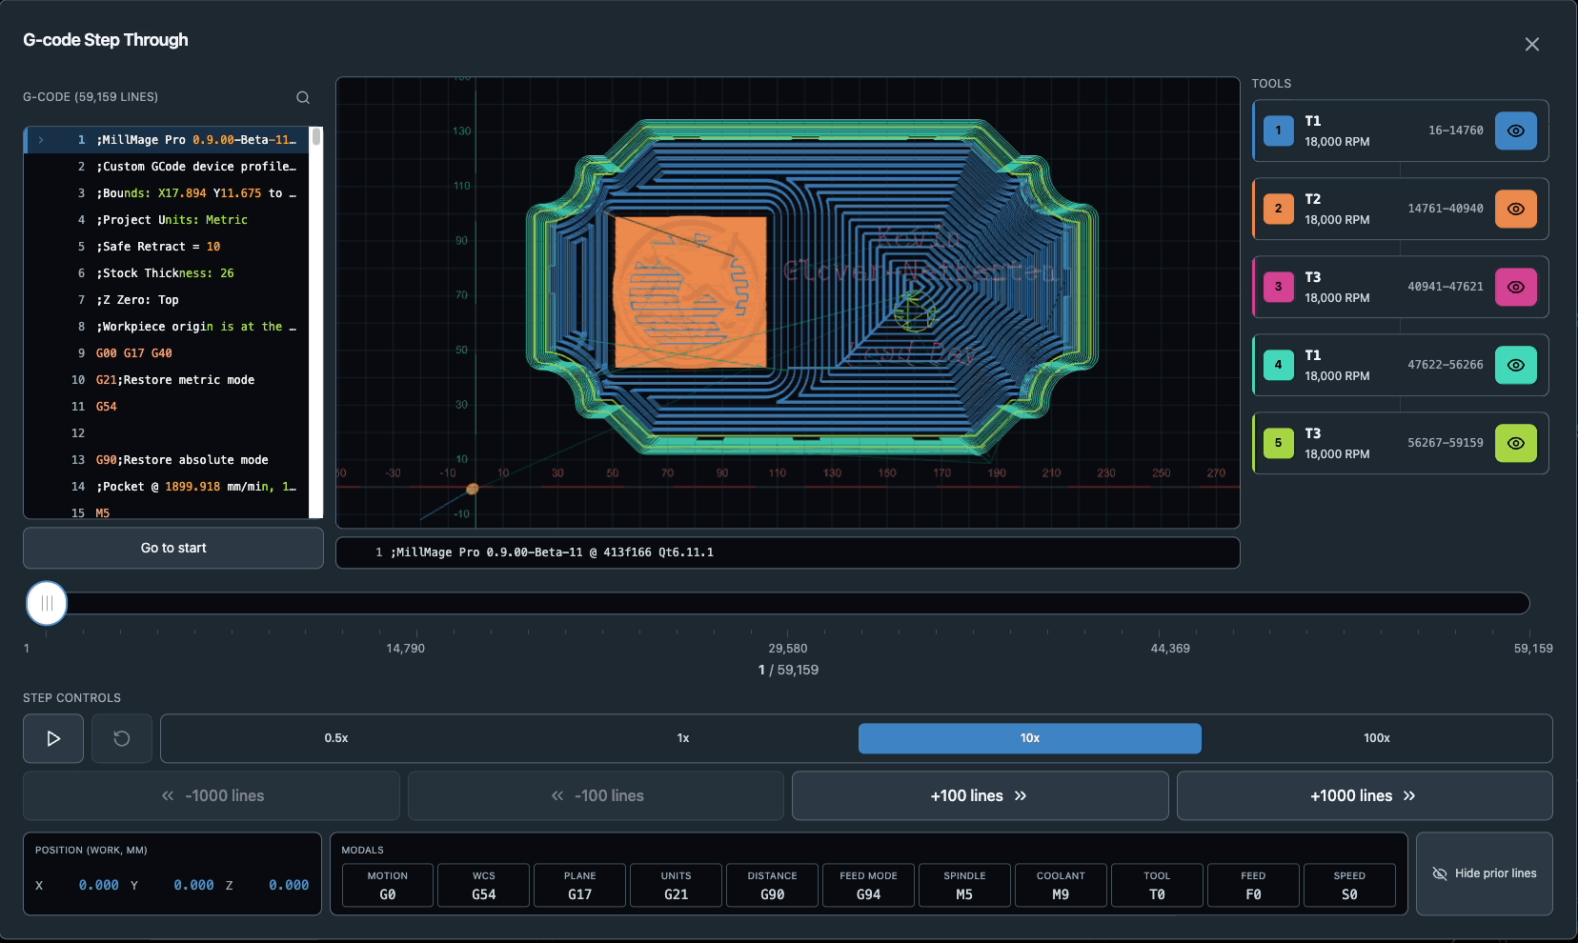Click the DISTANCE G90 modal box

click(x=773, y=885)
